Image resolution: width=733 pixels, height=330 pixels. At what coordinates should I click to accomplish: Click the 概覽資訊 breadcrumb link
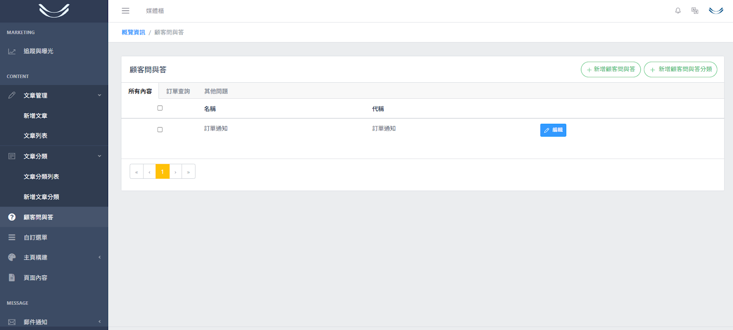click(x=133, y=32)
